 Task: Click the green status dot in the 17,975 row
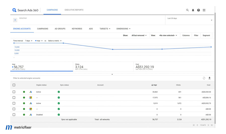[24, 98]
